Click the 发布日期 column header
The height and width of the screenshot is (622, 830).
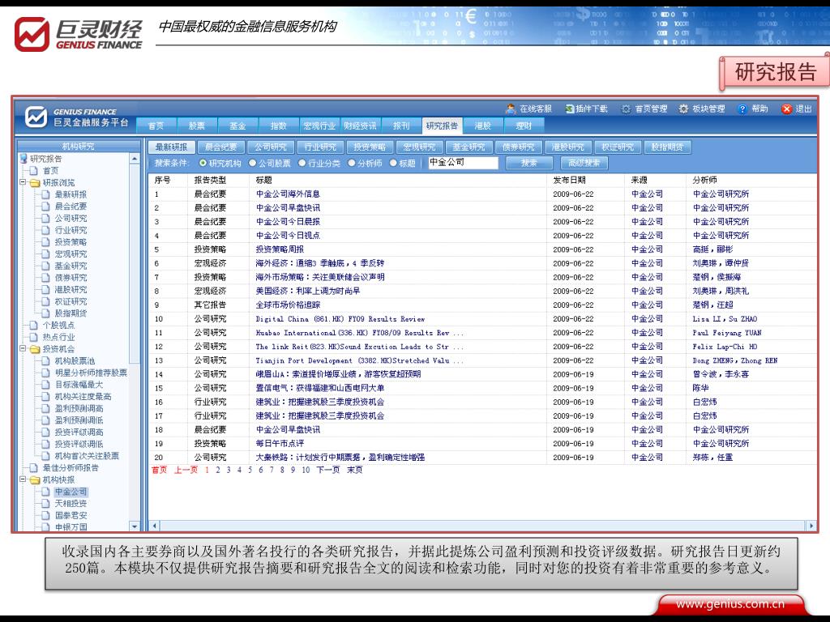[x=570, y=180]
